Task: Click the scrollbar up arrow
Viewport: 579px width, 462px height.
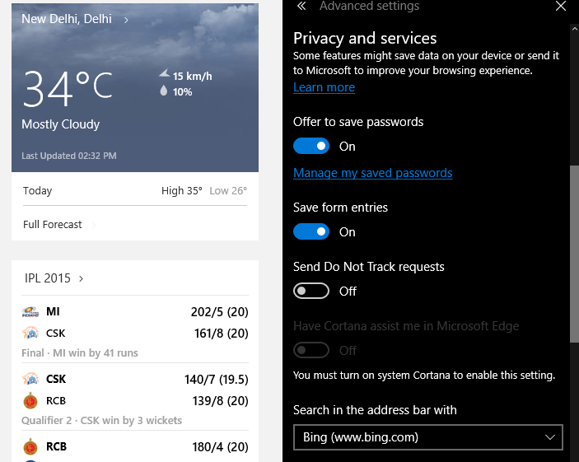Action: [x=574, y=29]
